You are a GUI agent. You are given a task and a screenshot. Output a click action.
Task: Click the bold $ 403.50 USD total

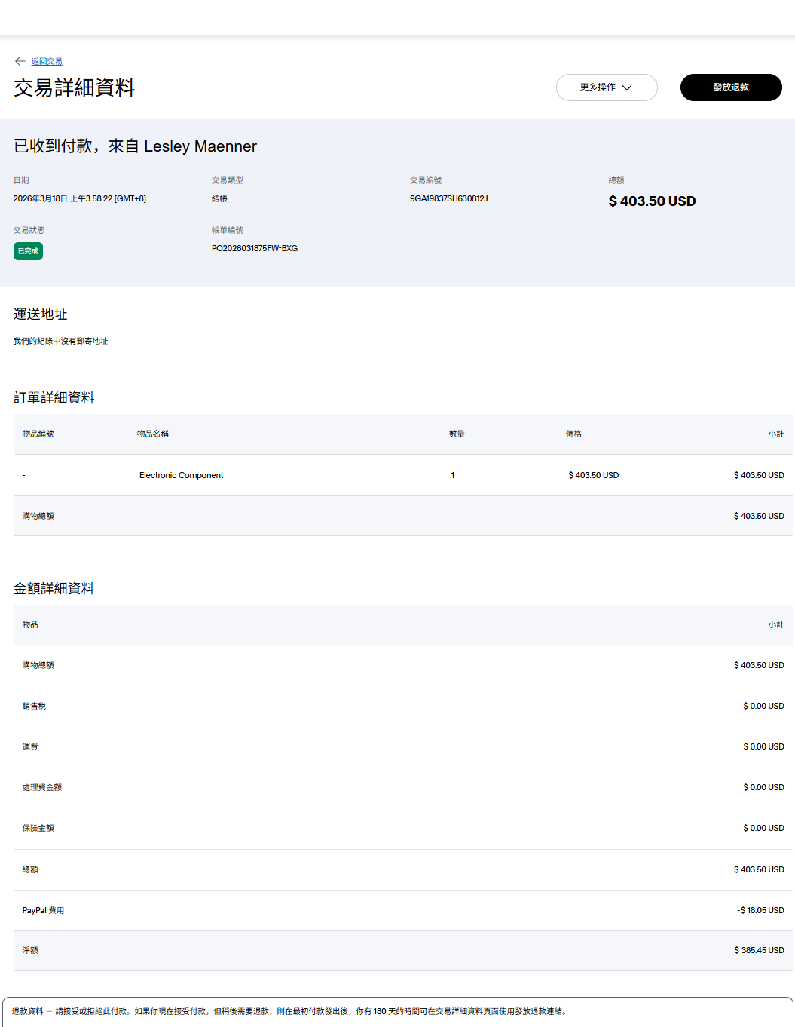[652, 201]
